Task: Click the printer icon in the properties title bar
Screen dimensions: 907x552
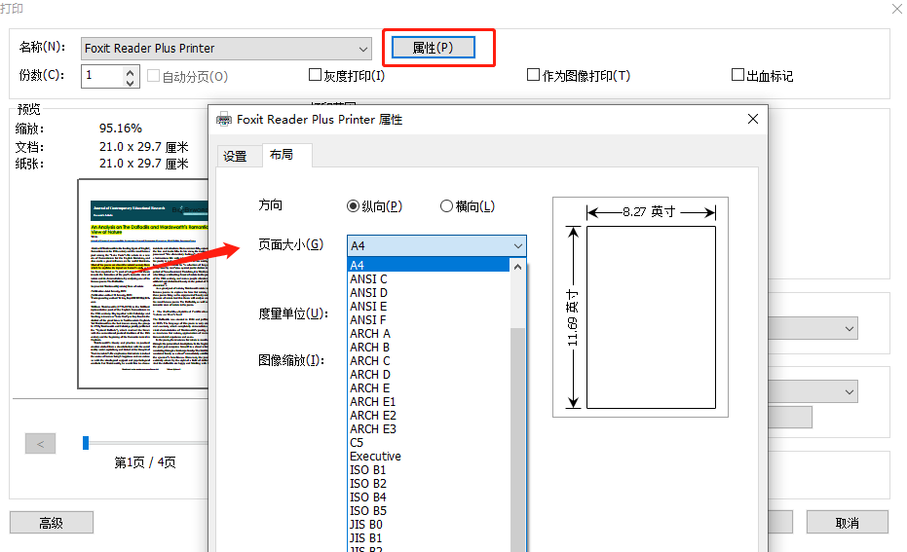Action: tap(223, 120)
